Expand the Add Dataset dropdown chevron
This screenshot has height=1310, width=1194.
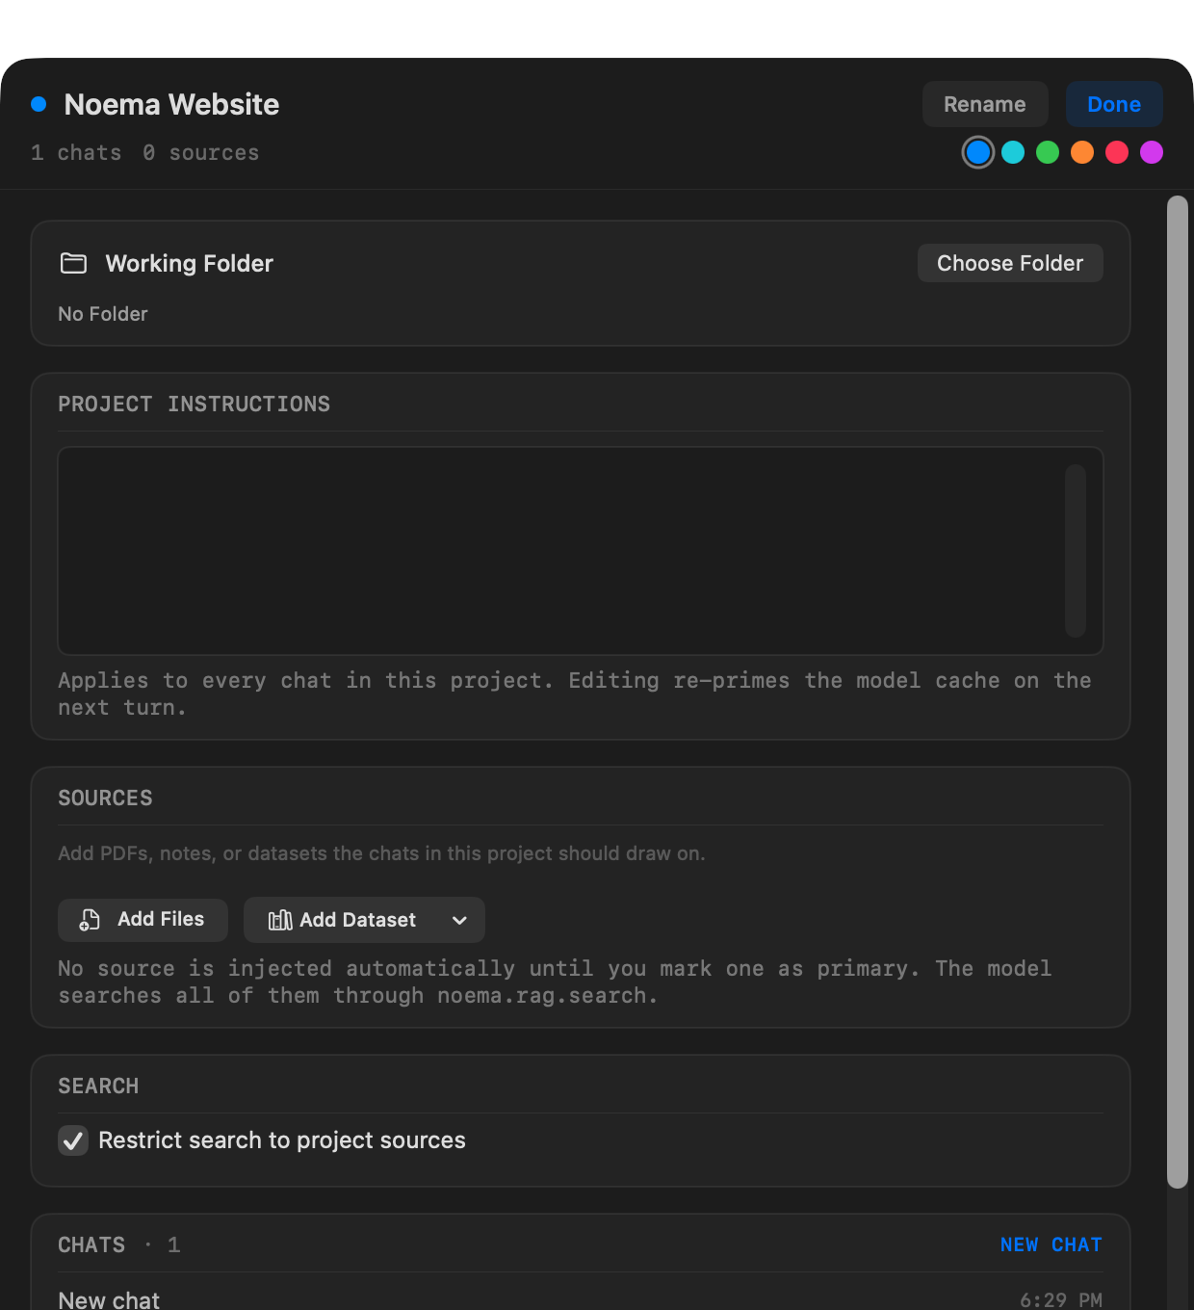click(460, 920)
